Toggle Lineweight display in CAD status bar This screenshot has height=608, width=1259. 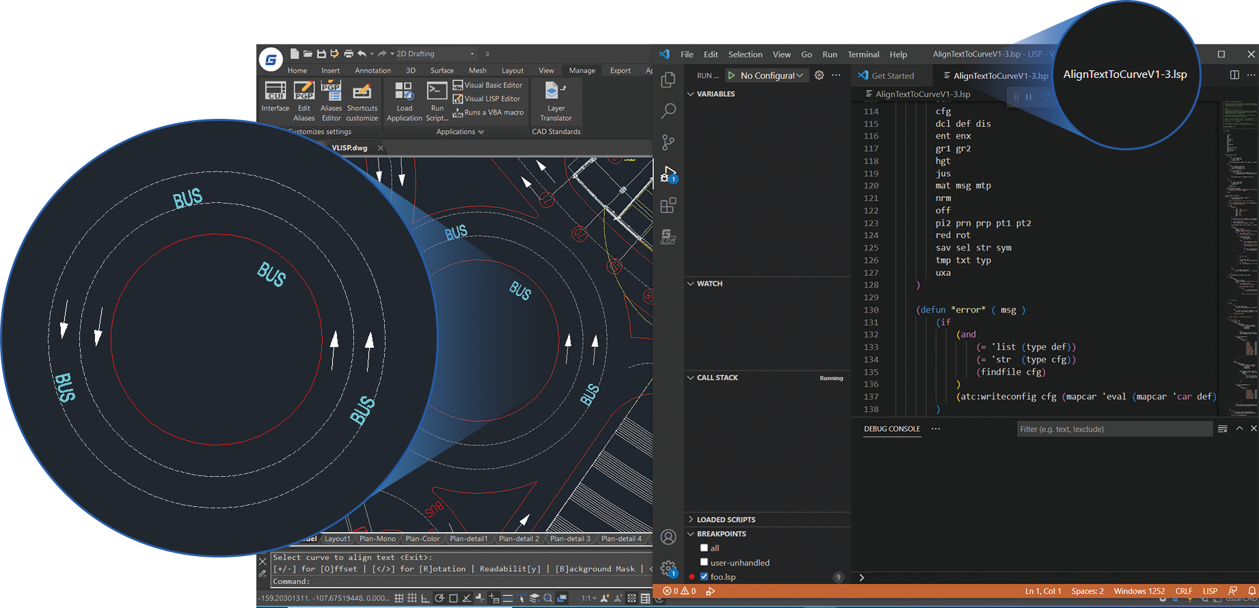[508, 598]
